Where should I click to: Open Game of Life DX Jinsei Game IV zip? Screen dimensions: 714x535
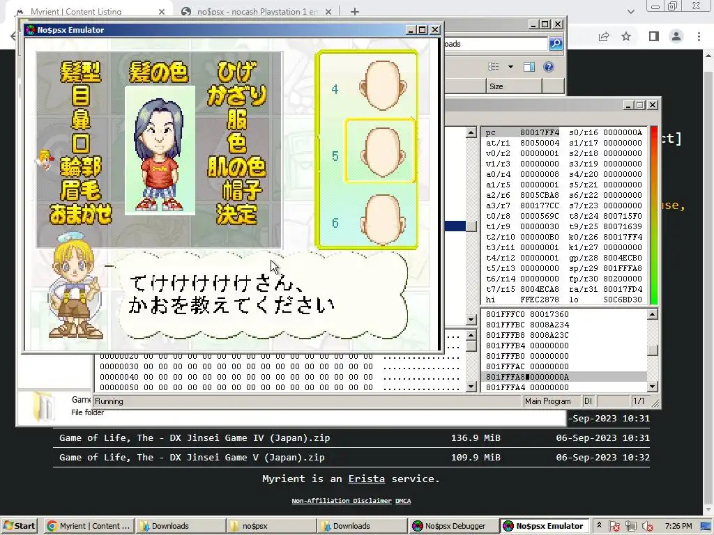[195, 437]
